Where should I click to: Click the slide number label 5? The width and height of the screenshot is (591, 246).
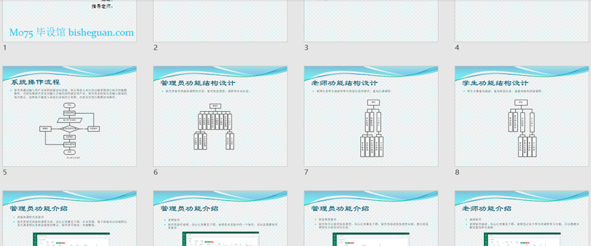coord(5,172)
